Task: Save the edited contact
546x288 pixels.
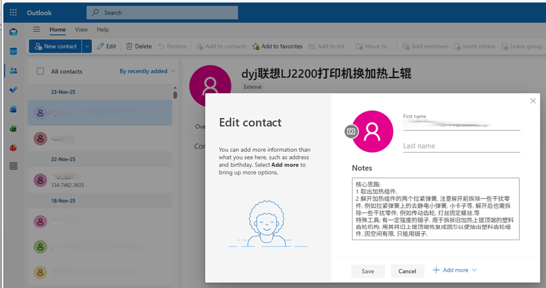Action: (x=368, y=271)
